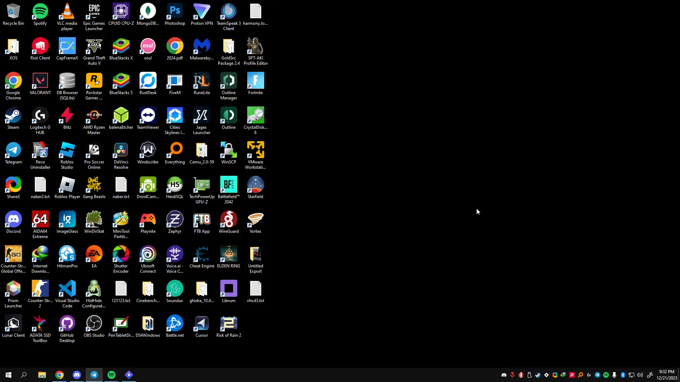Image resolution: width=680 pixels, height=382 pixels.
Task: Select the Lunar Client shortcut
Action: tap(13, 327)
